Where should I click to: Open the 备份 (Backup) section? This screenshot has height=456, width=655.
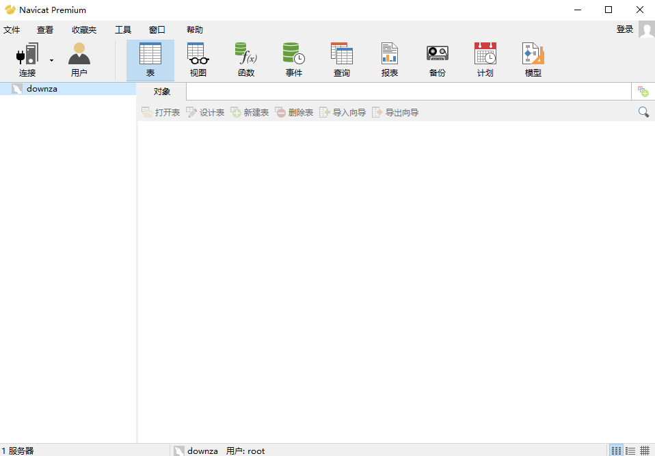click(x=438, y=60)
